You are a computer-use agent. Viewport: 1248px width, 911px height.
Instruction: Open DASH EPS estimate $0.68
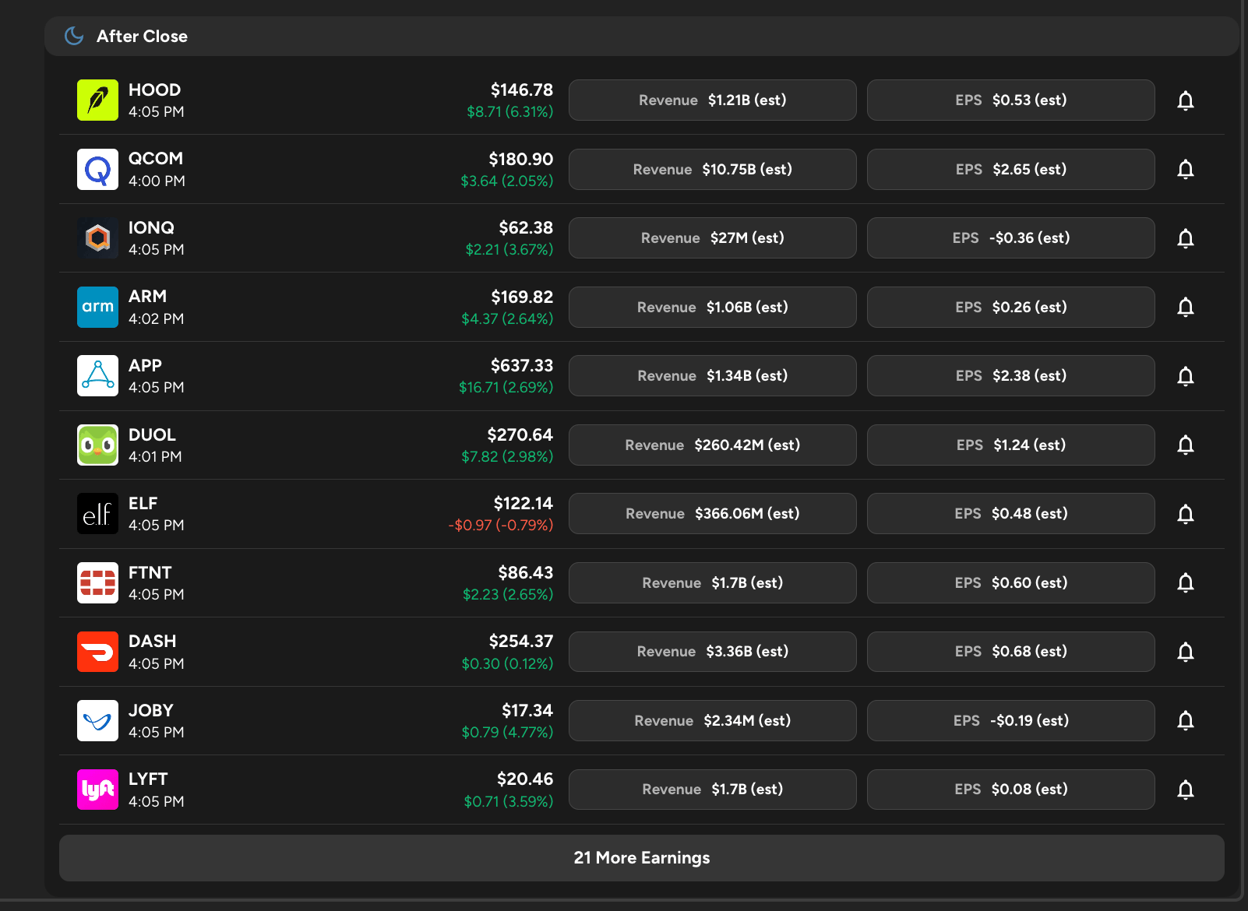(x=1011, y=652)
